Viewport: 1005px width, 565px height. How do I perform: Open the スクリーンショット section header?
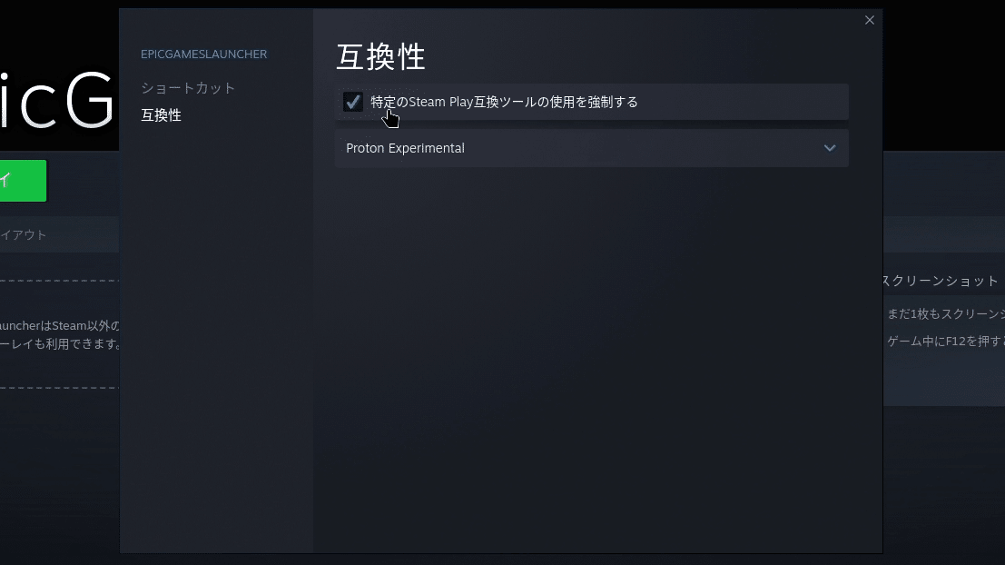click(x=941, y=281)
